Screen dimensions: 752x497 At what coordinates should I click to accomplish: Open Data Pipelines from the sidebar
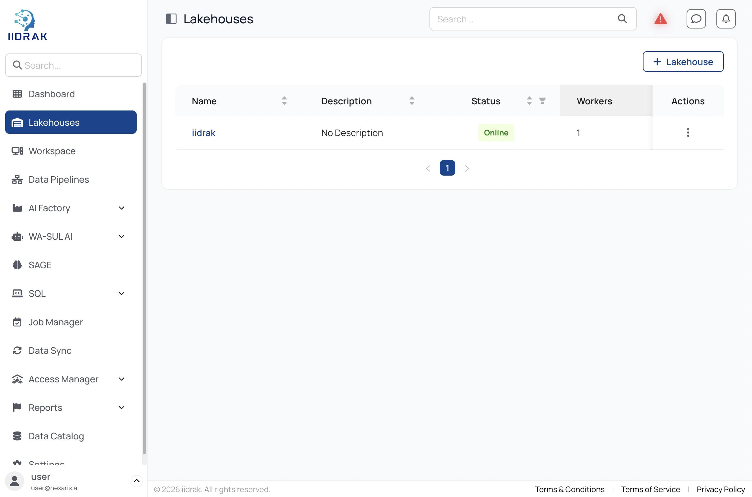[71, 179]
